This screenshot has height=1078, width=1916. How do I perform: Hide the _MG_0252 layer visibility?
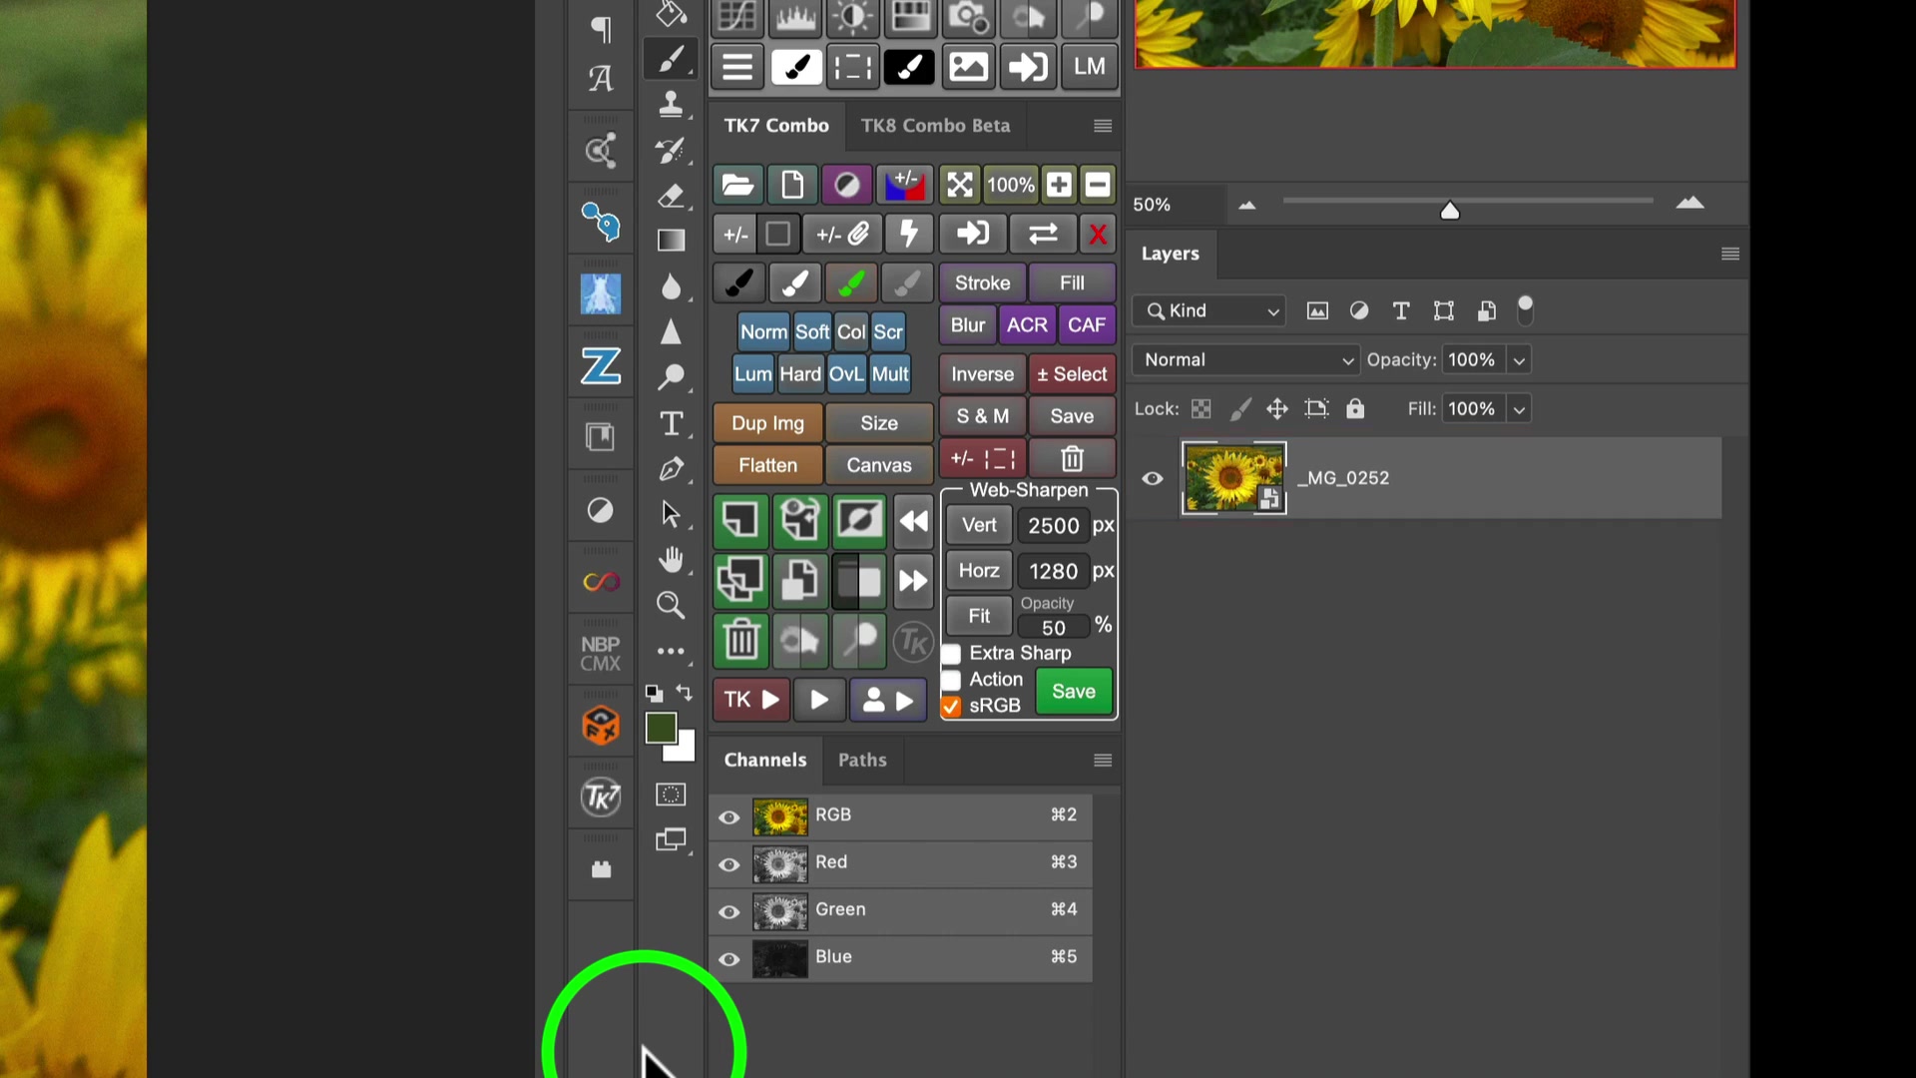pos(1153,478)
